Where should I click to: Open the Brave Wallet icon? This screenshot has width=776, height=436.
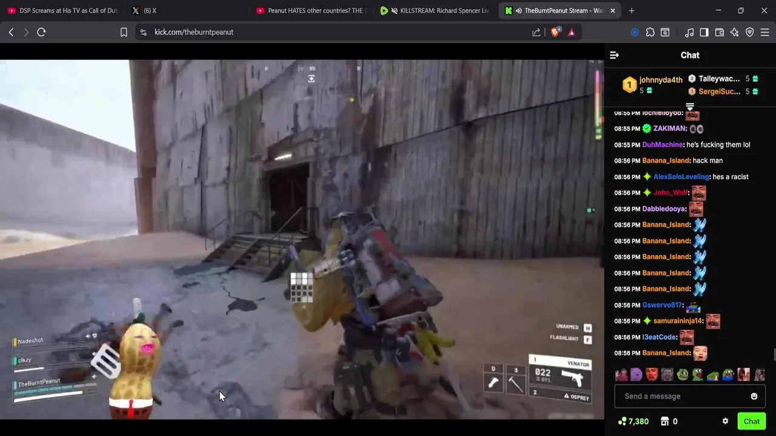point(720,32)
